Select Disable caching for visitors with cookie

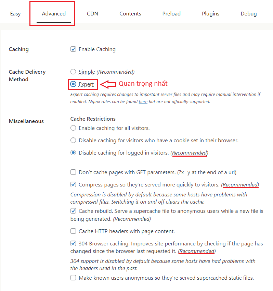73,140
